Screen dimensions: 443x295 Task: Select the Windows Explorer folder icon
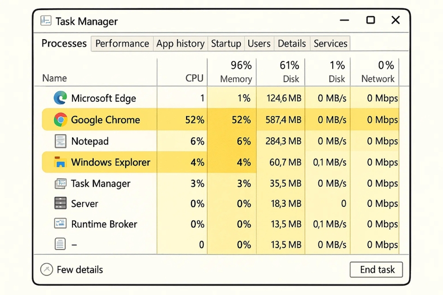click(x=60, y=162)
